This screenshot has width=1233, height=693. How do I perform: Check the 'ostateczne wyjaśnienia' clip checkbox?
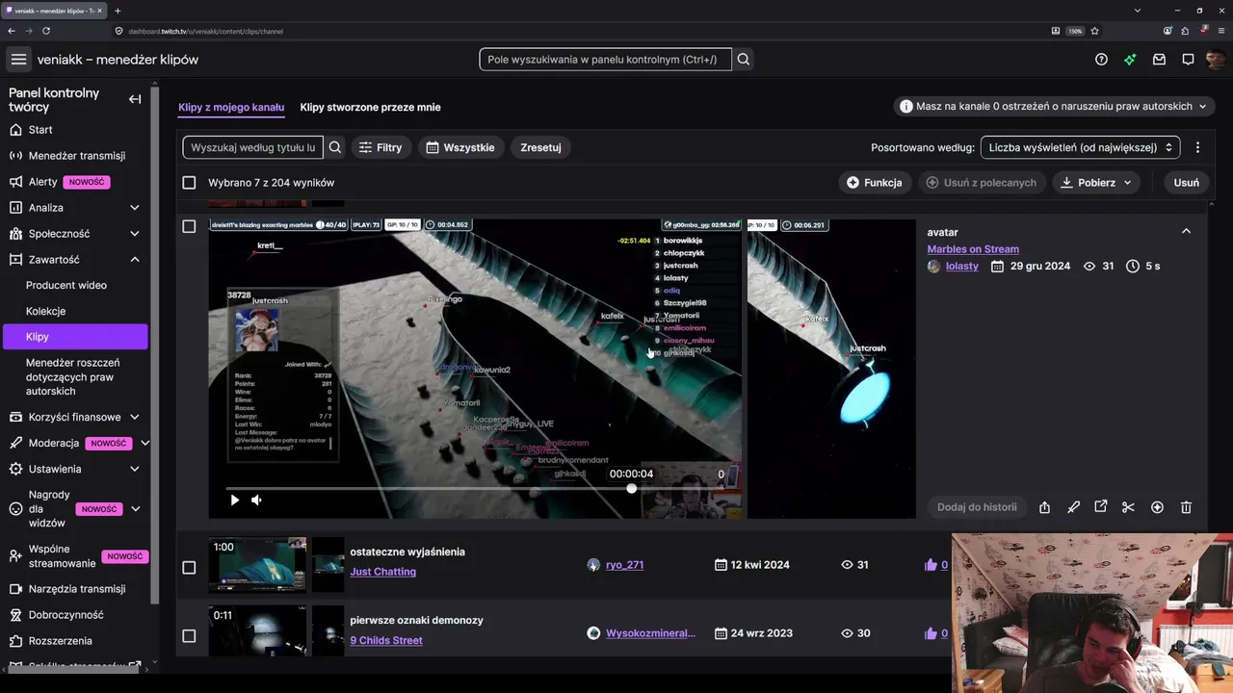click(x=189, y=568)
